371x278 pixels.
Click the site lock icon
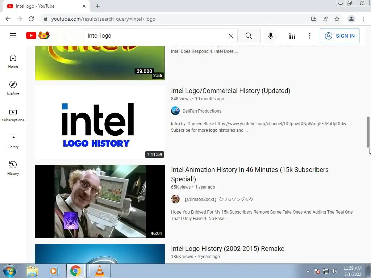tap(45, 19)
